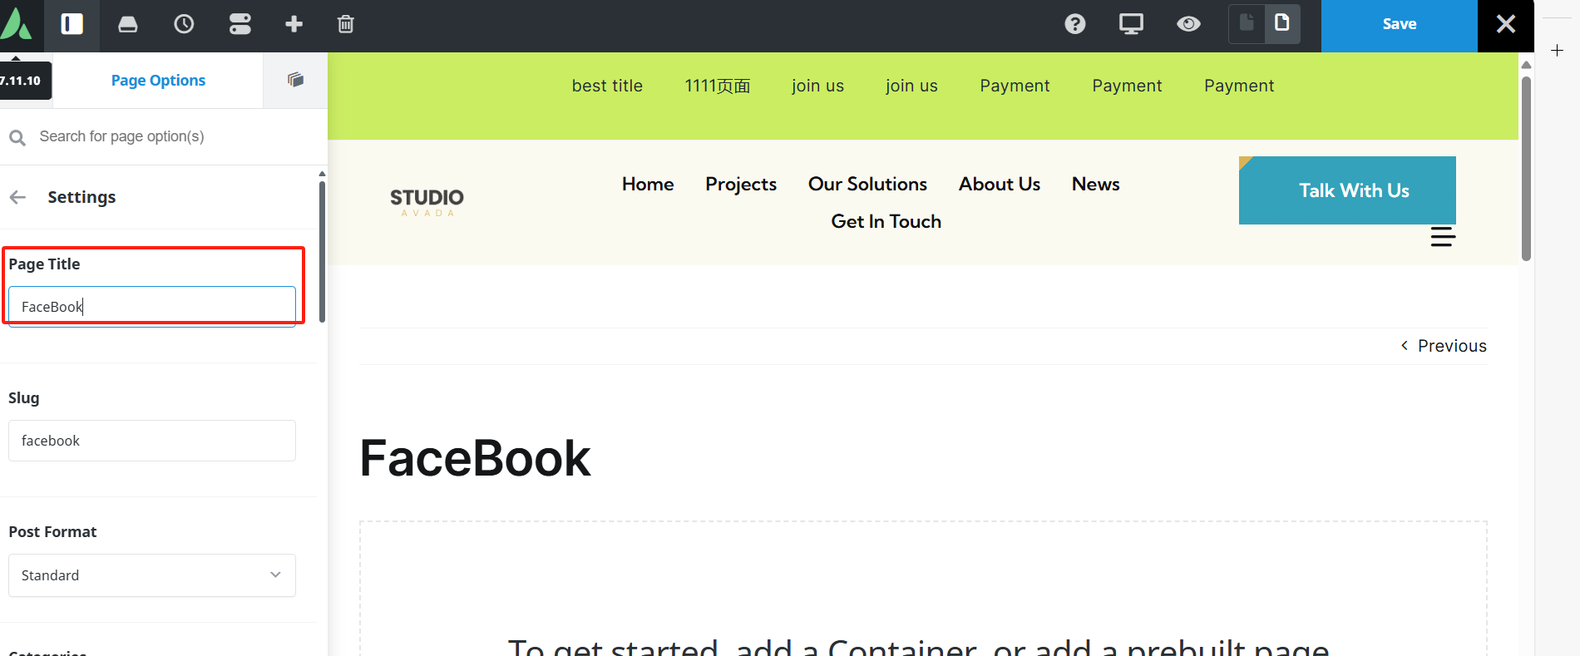
Task: Click the blue Save button
Action: coord(1399,25)
